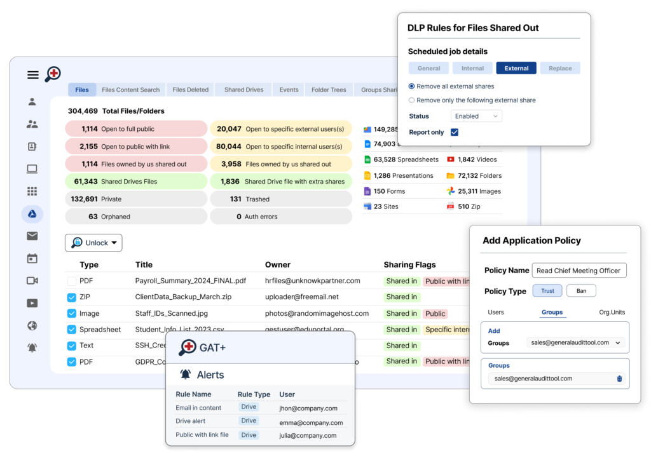This screenshot has height=458, width=651.
Task: Open the Google Drive audit section in sidebar
Action: [32, 214]
